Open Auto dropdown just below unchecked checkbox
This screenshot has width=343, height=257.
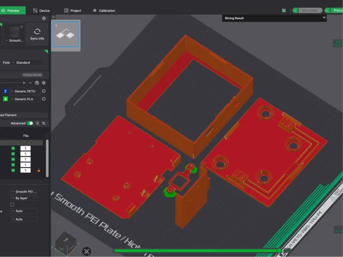24,211
